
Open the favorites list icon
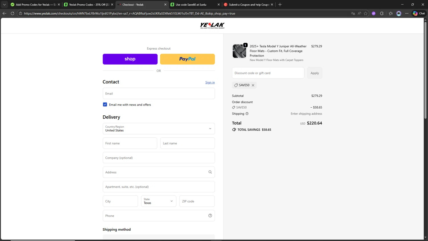(x=391, y=13)
